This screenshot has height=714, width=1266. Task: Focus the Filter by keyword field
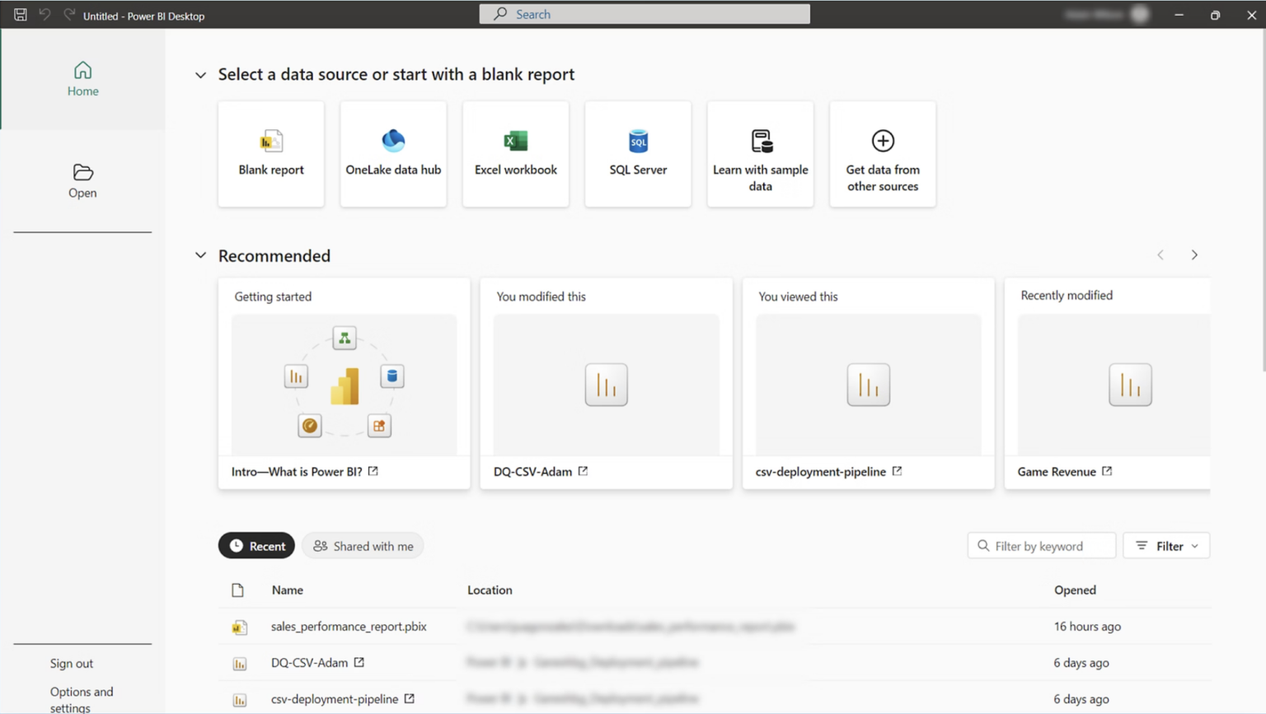[1042, 546]
